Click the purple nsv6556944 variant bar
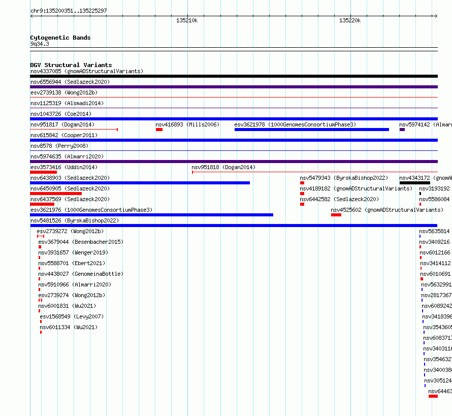 tap(234, 87)
